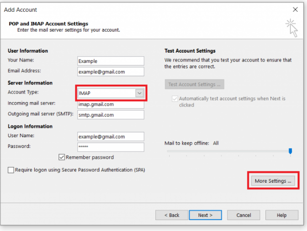
Task: Expand the Account Type dropdown arrow
Action: 139,93
